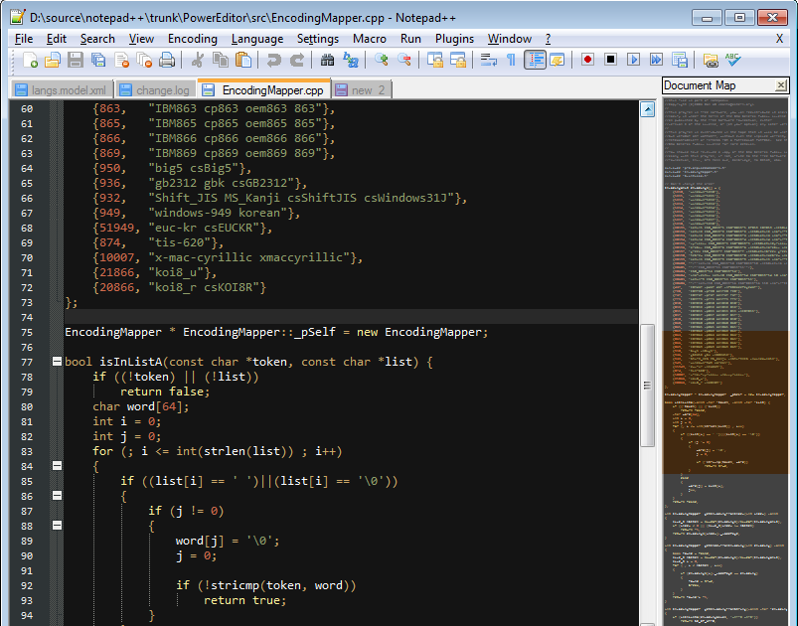Run the recorded macro once
This screenshot has height=626, width=798.
point(634,59)
